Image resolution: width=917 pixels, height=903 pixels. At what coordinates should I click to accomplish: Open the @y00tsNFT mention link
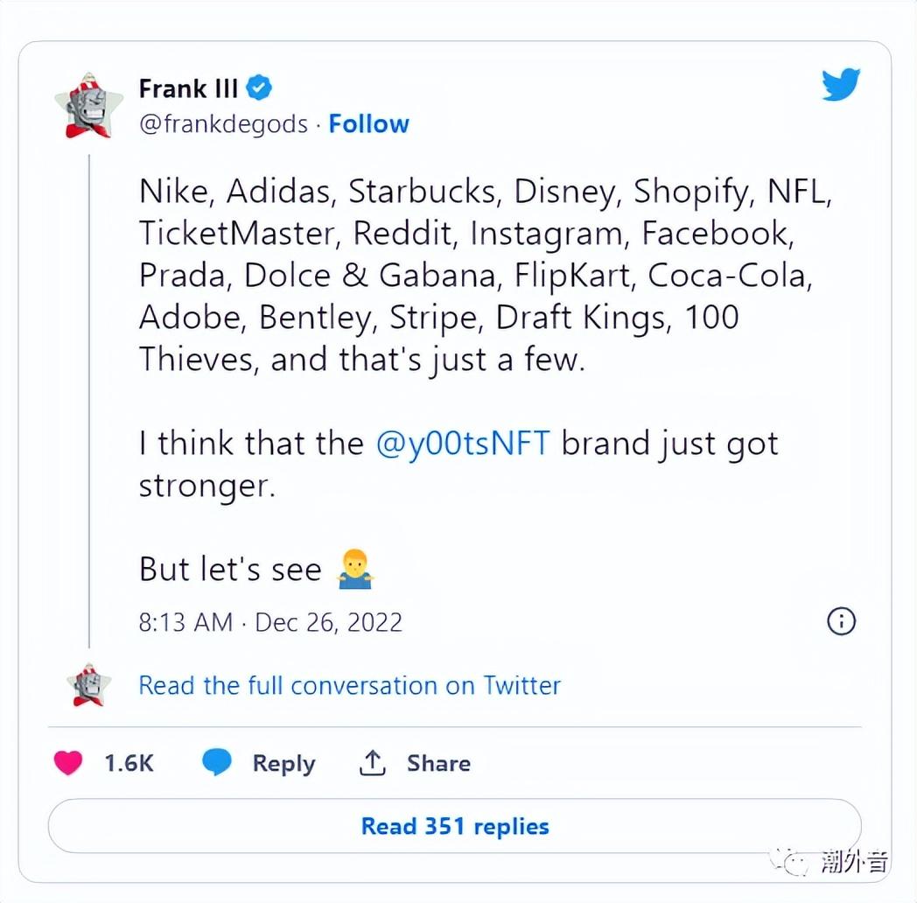point(463,443)
